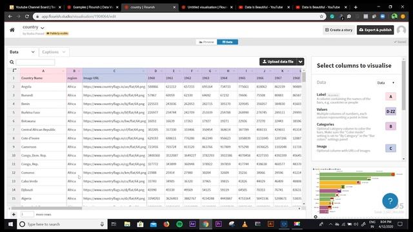The width and height of the screenshot is (413, 232).
Task: Click the spreadsheet horizontal scrollbar
Action: pos(46,208)
